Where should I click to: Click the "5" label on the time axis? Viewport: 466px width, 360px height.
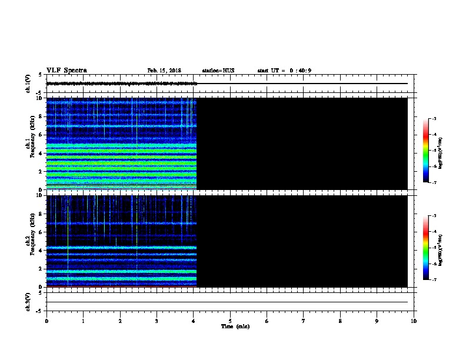click(230, 321)
